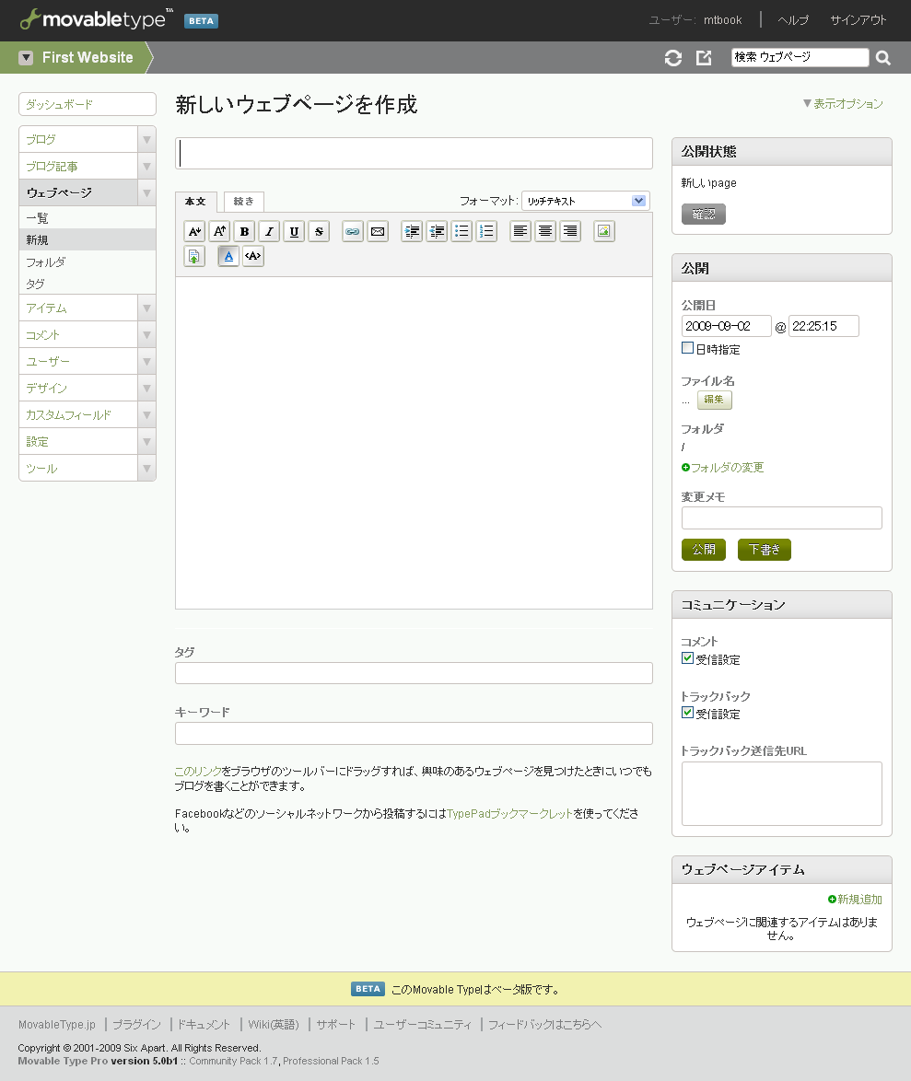Uncheck コメント 受信設定 checkbox

pyautogui.click(x=687, y=658)
